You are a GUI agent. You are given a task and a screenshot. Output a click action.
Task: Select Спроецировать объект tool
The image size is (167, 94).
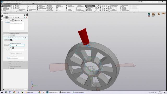[x=32, y=10]
